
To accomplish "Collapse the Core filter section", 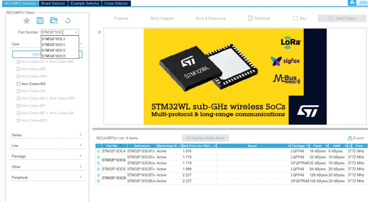I will pos(81,44).
